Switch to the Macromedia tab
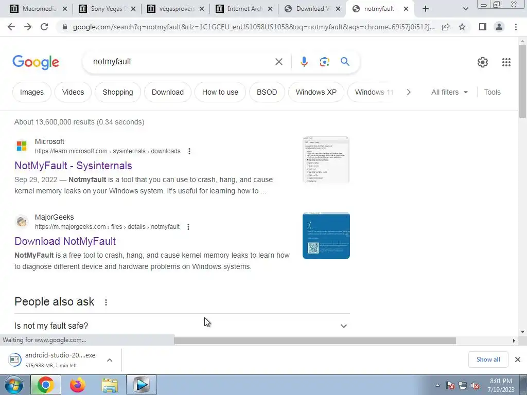This screenshot has height=395, width=527. (x=39, y=9)
